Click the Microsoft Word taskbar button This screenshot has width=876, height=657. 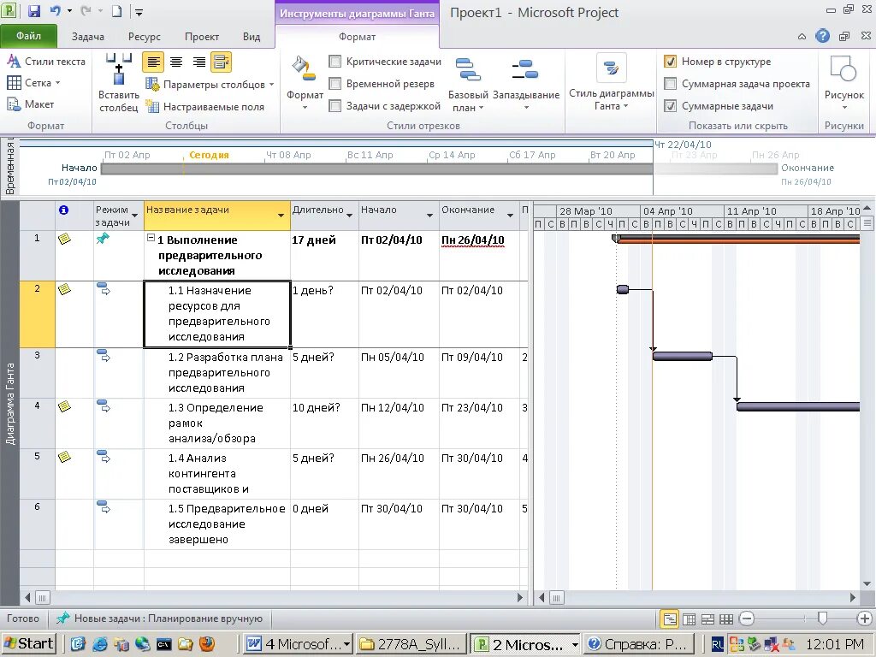coord(299,644)
